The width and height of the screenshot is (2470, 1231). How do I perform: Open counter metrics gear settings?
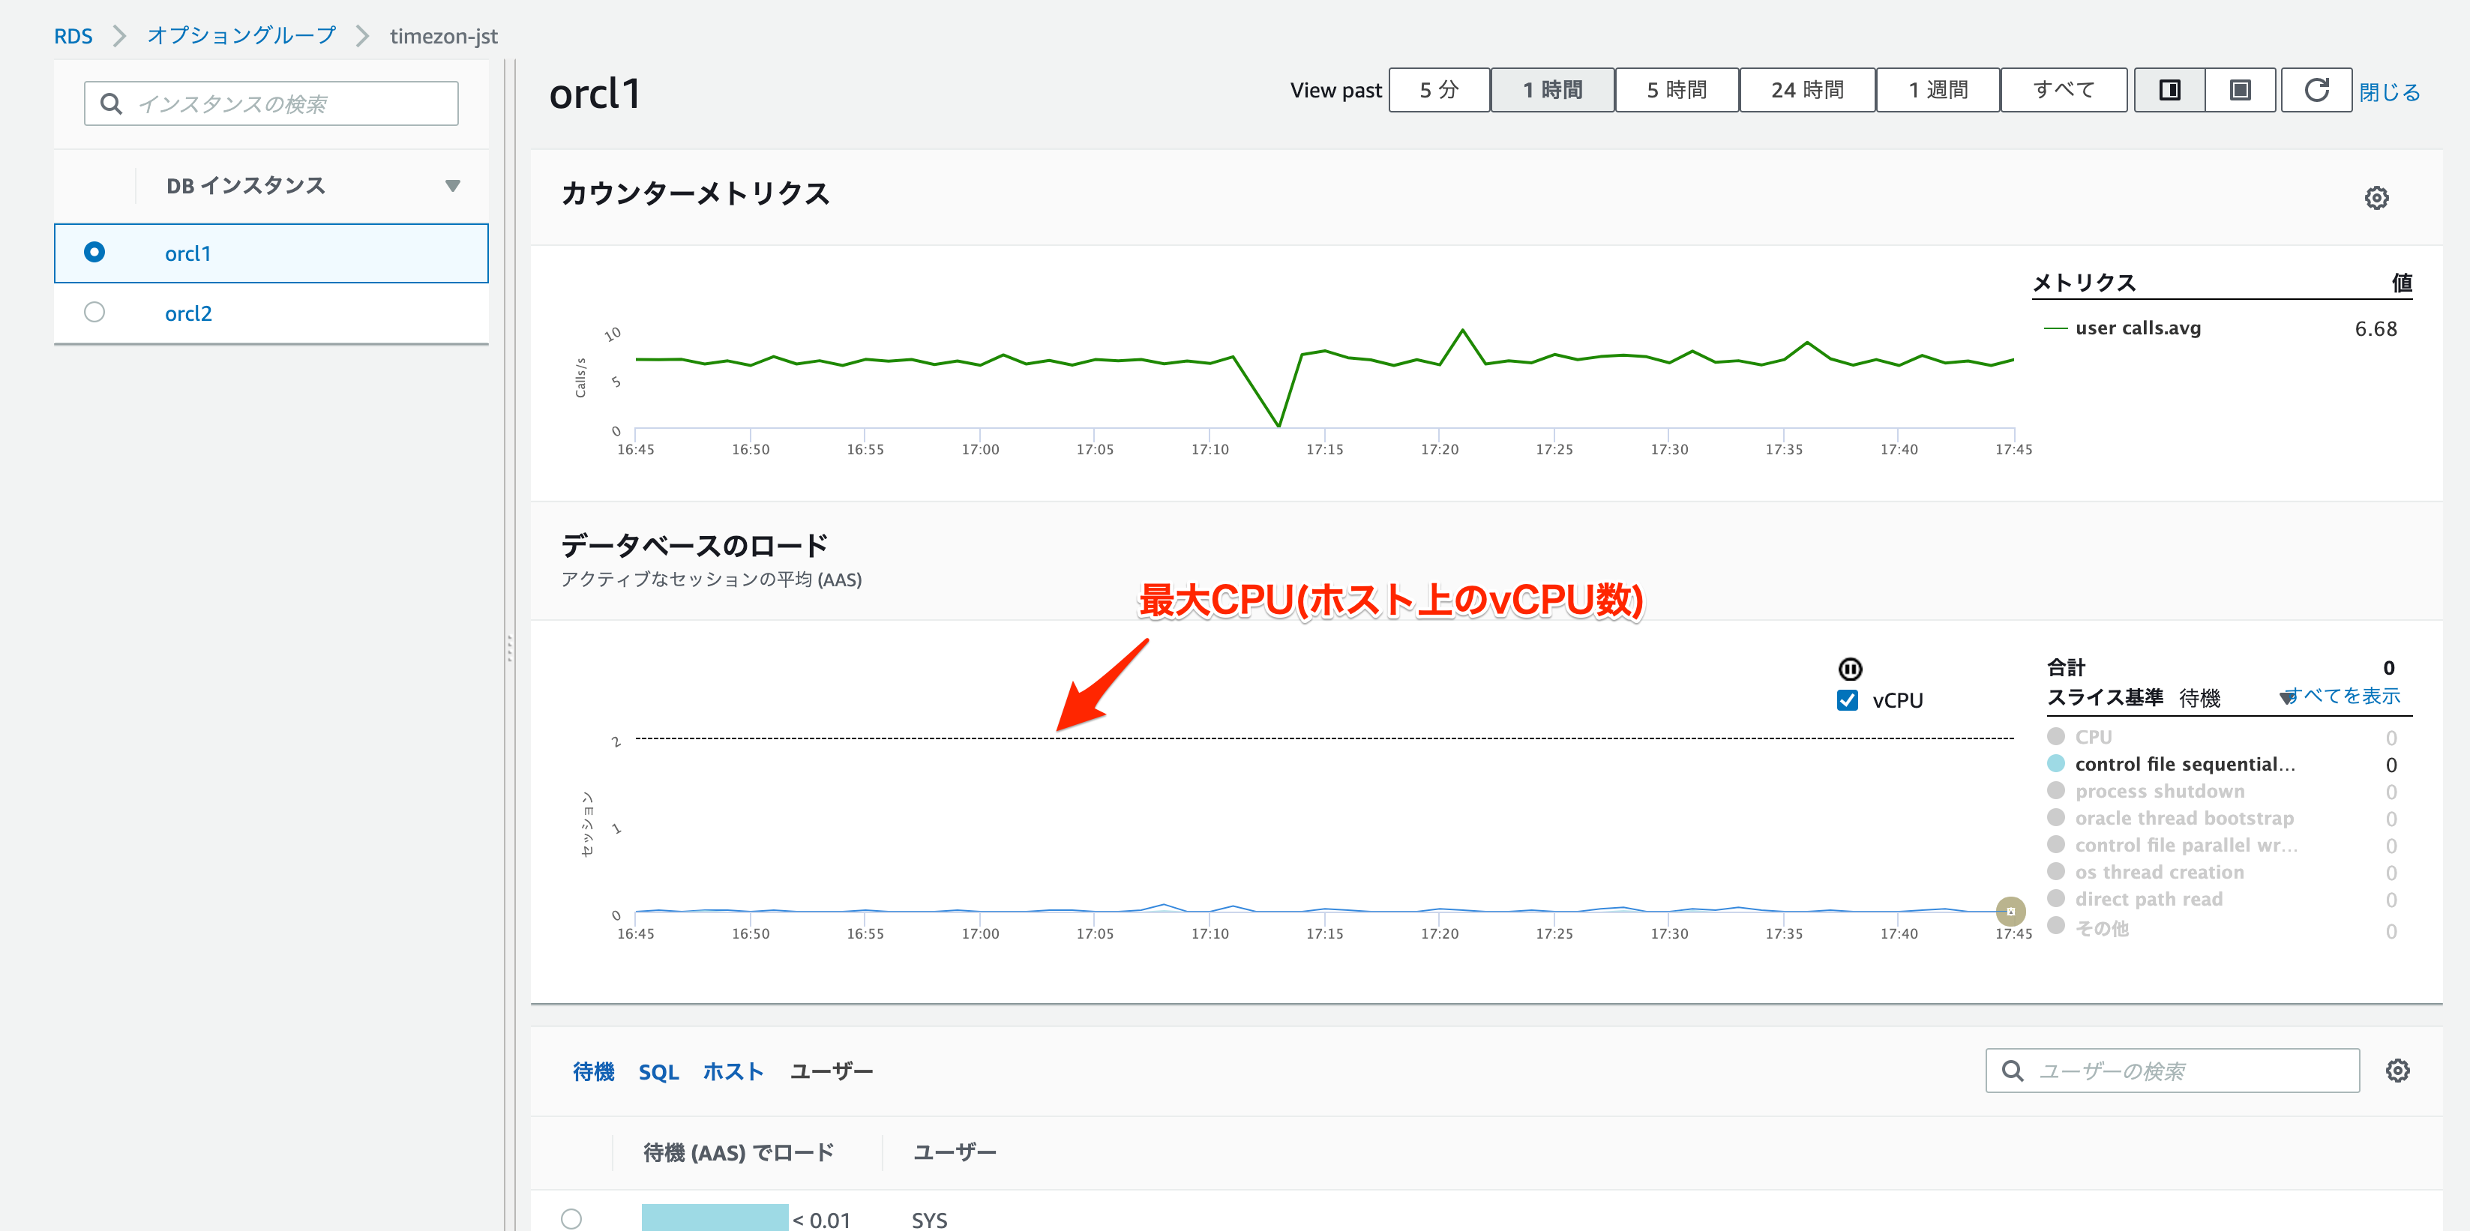pos(2376,199)
